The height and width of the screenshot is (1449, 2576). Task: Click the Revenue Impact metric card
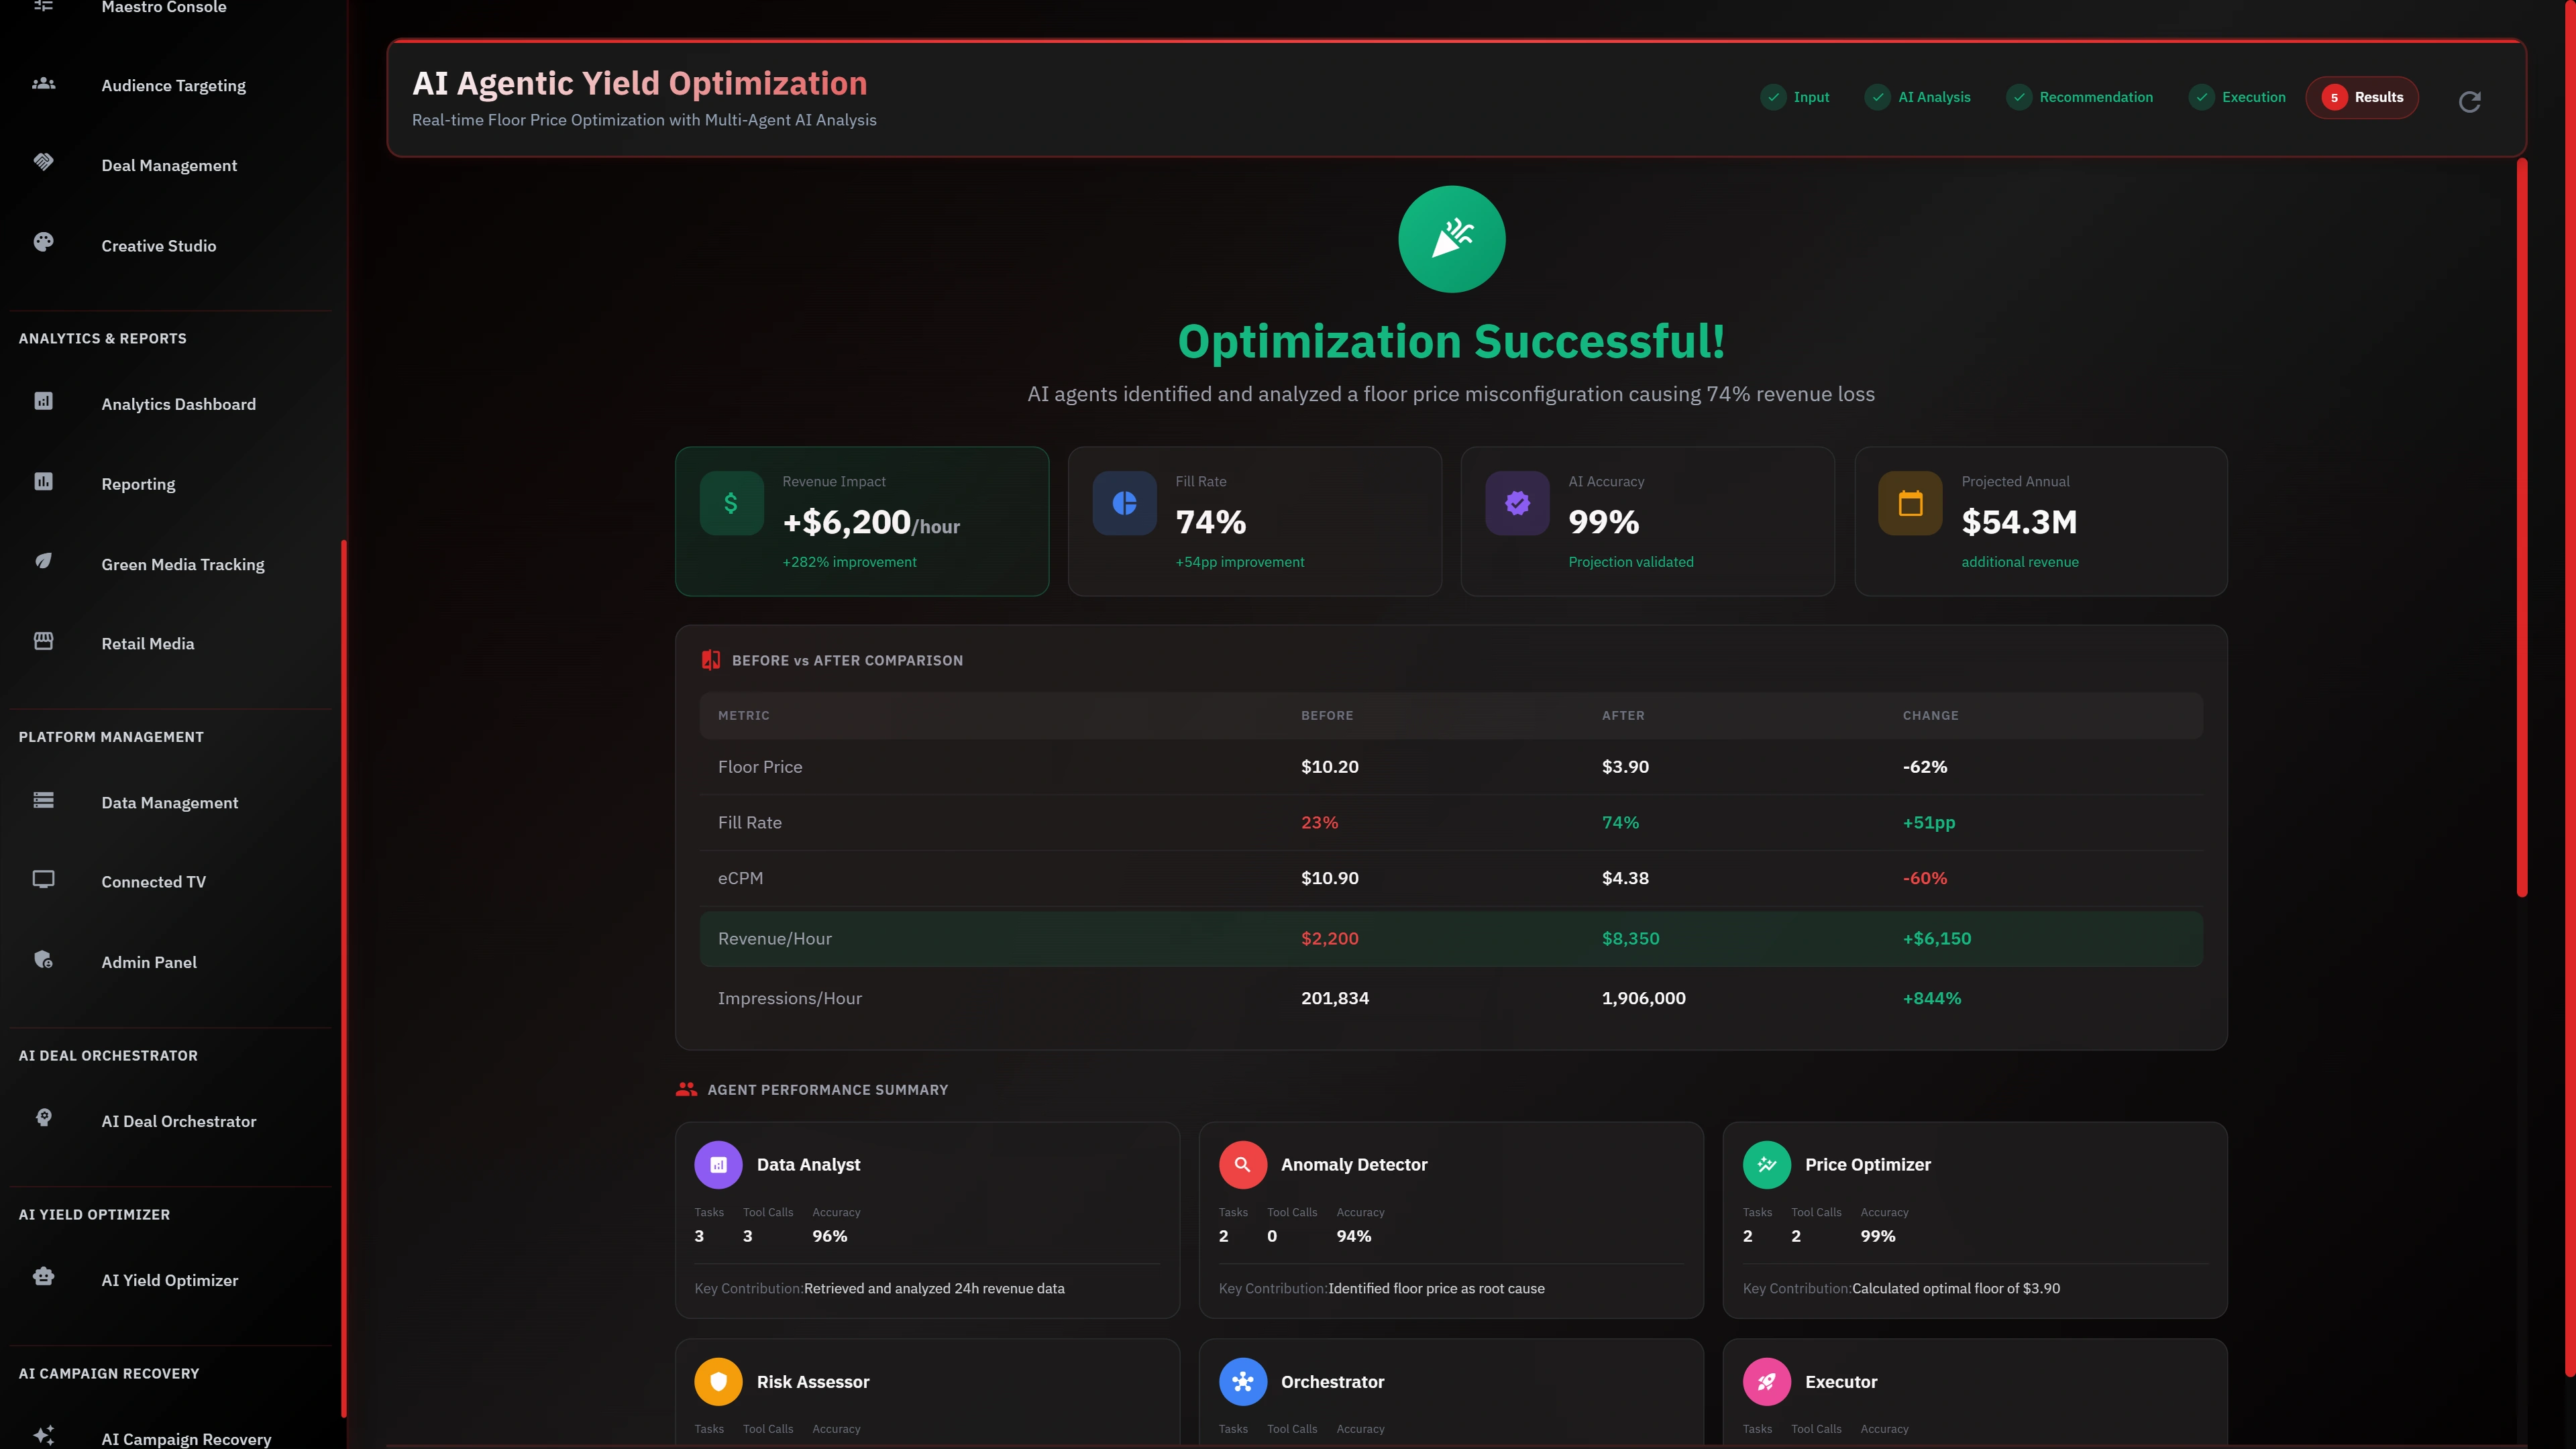point(862,521)
